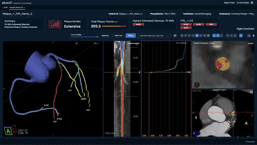Click the Reporting button

click(x=105, y=36)
